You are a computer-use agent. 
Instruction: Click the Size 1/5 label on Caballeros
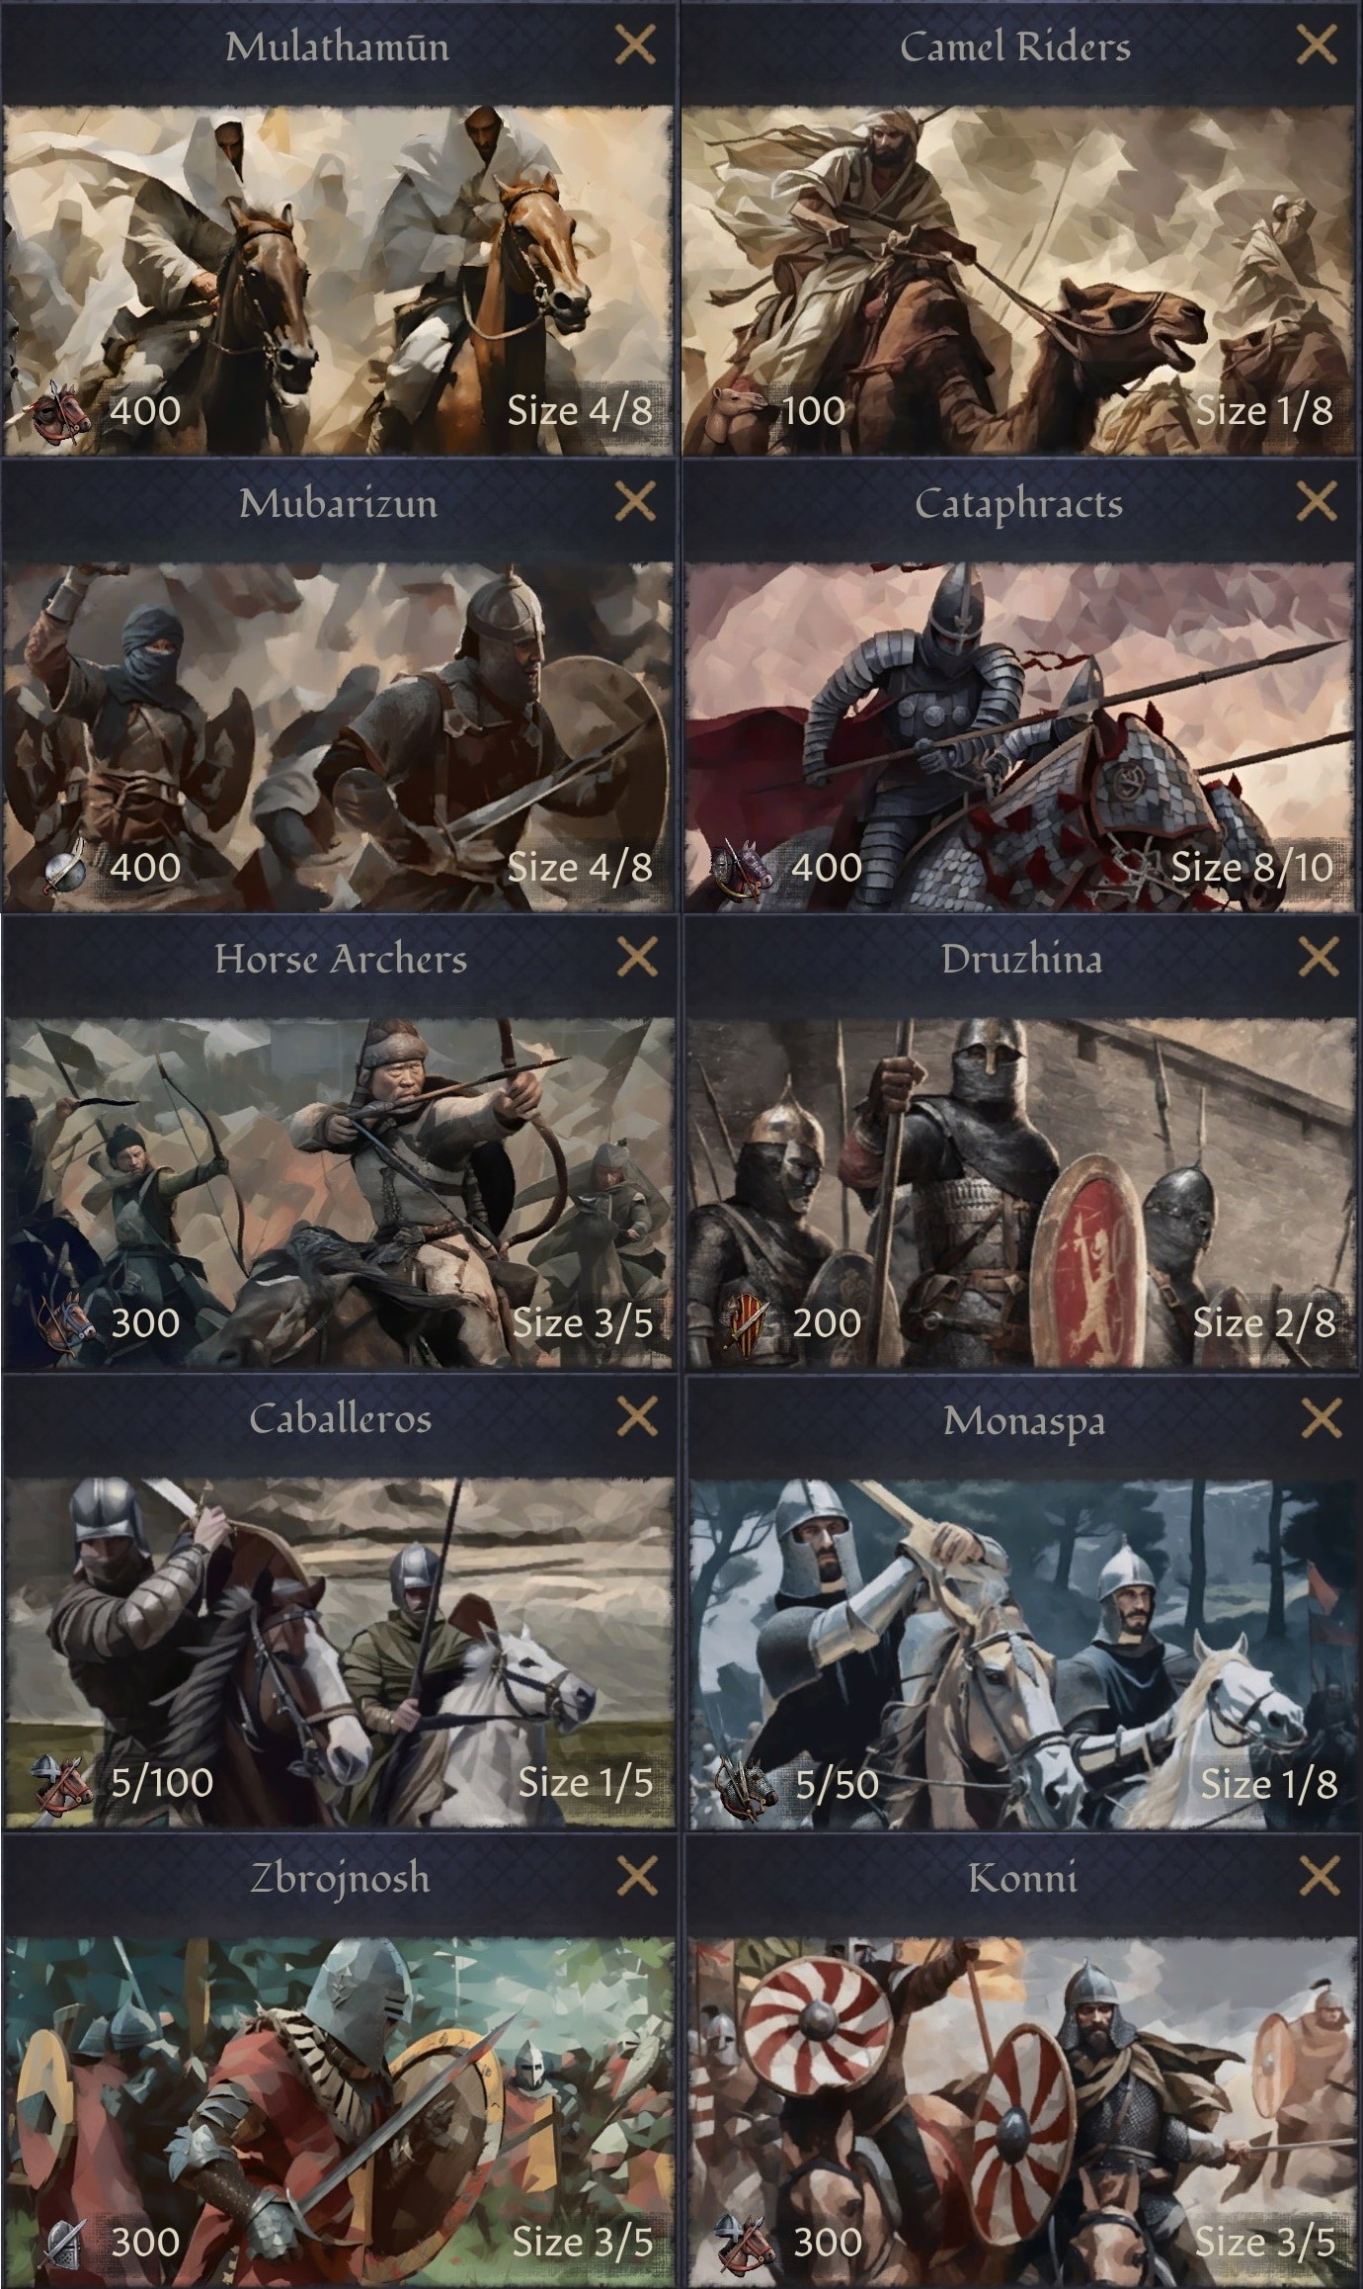click(586, 1783)
